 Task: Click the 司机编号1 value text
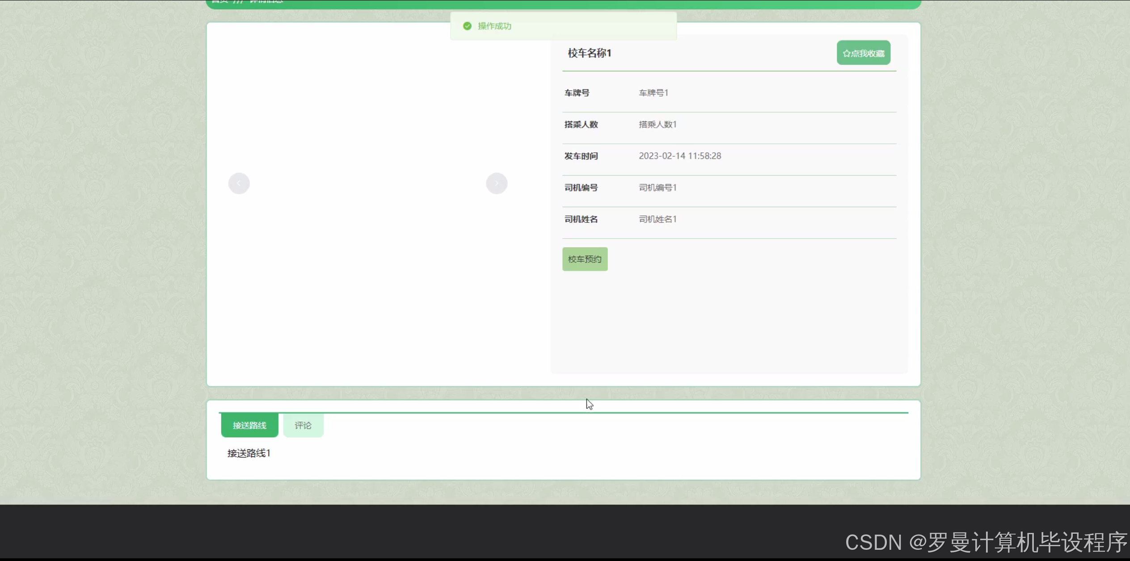(658, 188)
